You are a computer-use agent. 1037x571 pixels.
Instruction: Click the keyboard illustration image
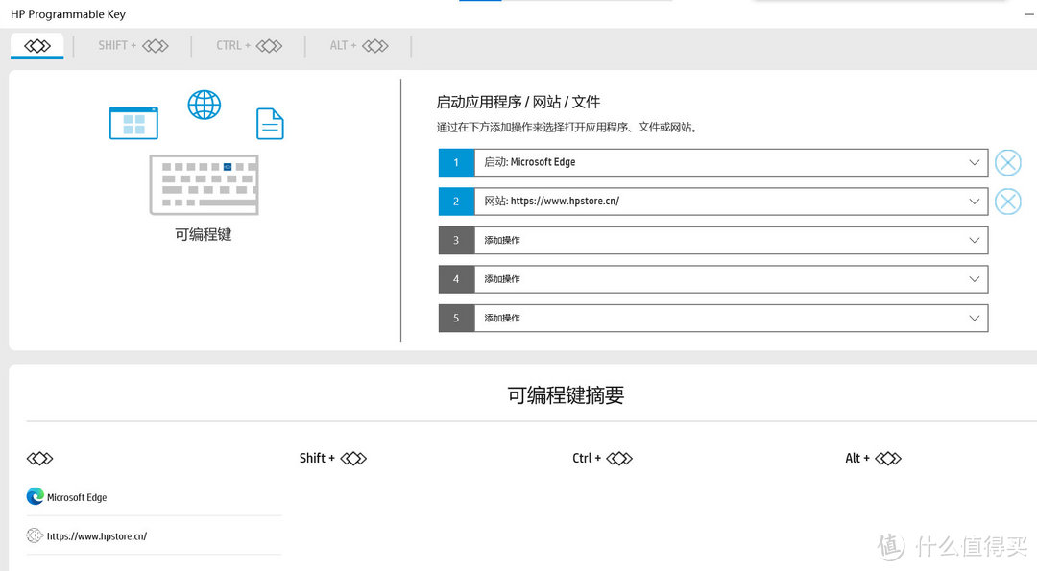tap(205, 185)
